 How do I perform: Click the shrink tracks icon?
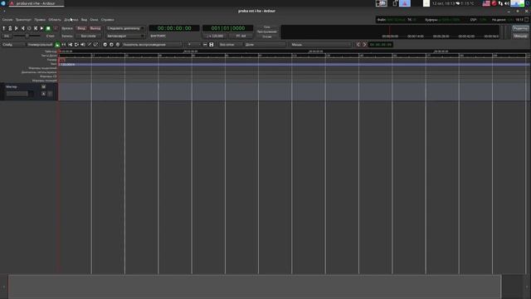[205, 45]
